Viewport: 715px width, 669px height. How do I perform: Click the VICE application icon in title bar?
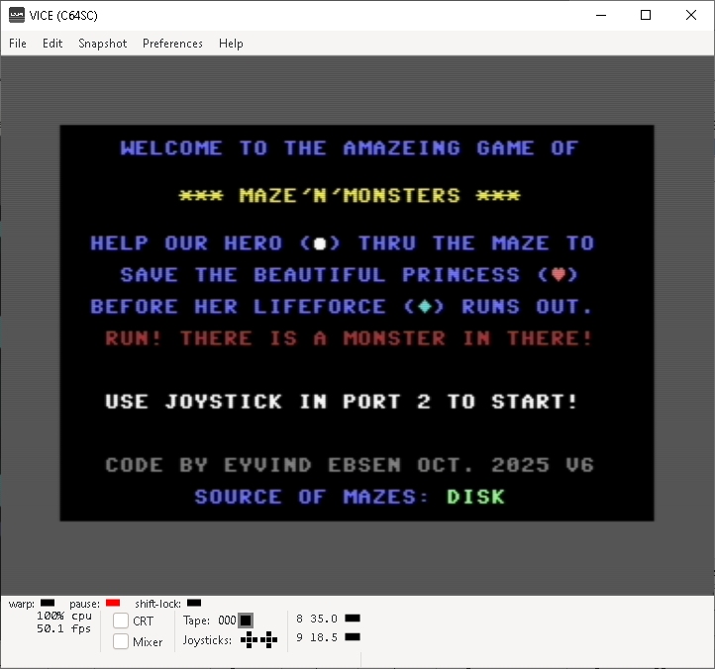17,15
